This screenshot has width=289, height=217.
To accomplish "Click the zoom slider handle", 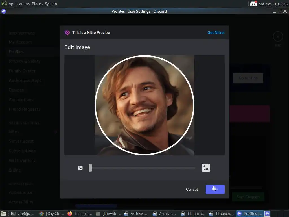I will click(x=90, y=168).
